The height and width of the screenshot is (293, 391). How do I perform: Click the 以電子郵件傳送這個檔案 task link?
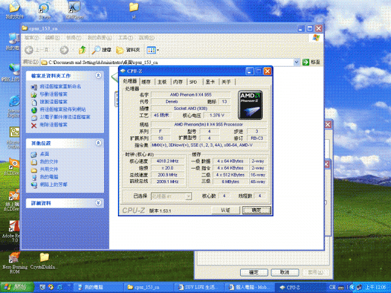click(x=65, y=117)
